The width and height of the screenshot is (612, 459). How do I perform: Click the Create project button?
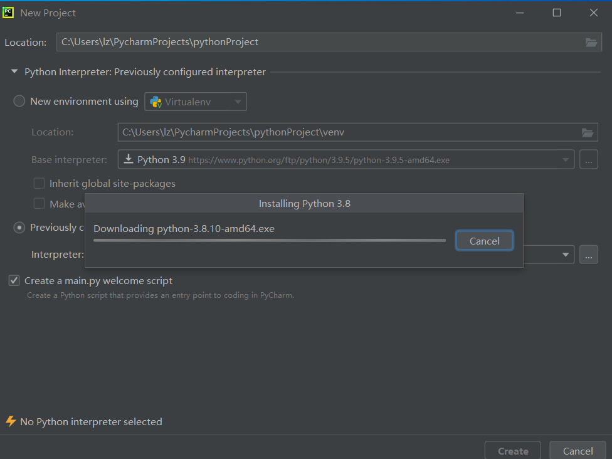513,451
